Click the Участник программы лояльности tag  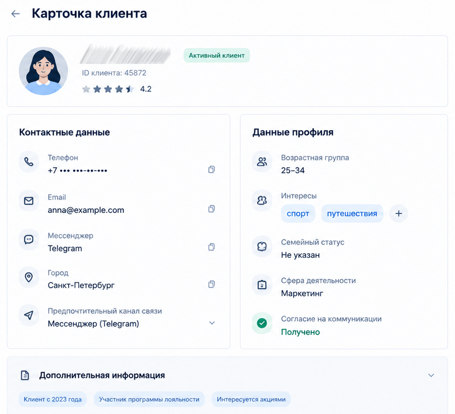[x=149, y=399]
